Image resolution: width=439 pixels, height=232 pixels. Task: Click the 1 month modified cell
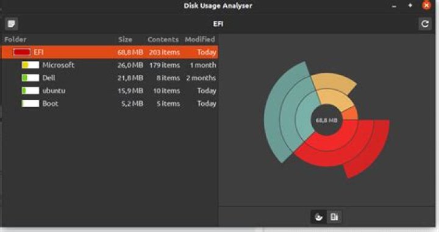tap(203, 65)
